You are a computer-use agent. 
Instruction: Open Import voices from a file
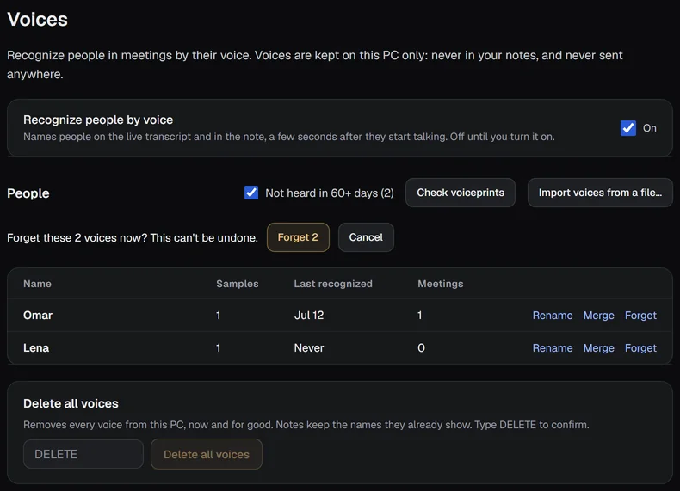600,193
